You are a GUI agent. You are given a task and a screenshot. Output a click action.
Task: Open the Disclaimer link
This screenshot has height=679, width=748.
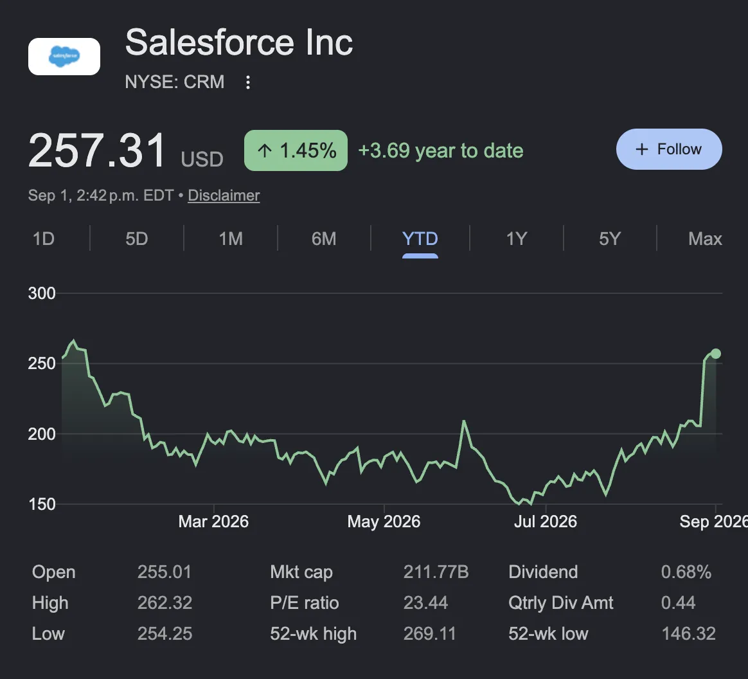pos(224,195)
